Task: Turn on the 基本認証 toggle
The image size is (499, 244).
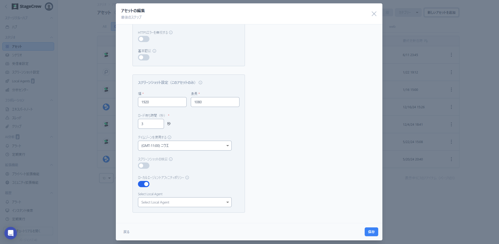Action: [x=144, y=57]
